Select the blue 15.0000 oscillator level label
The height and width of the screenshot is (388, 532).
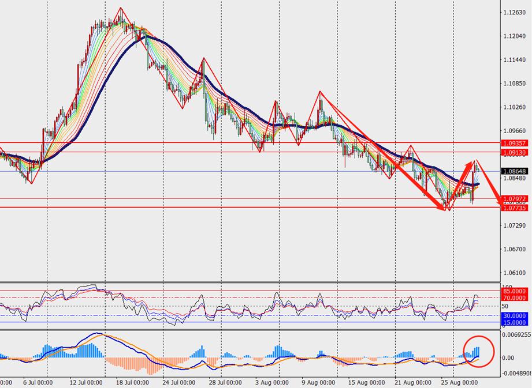click(x=514, y=322)
